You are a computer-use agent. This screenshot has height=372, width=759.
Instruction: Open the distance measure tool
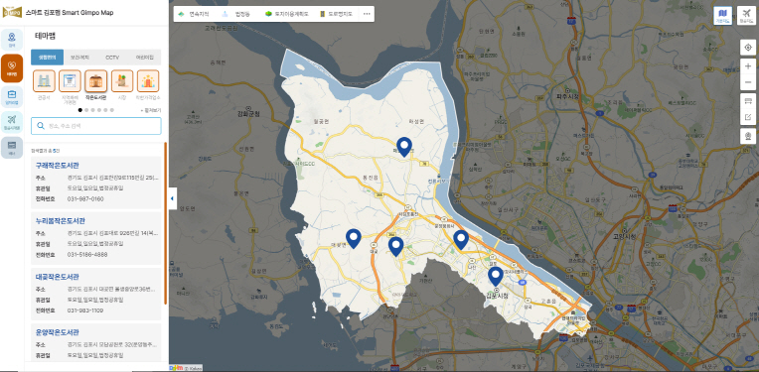[748, 100]
